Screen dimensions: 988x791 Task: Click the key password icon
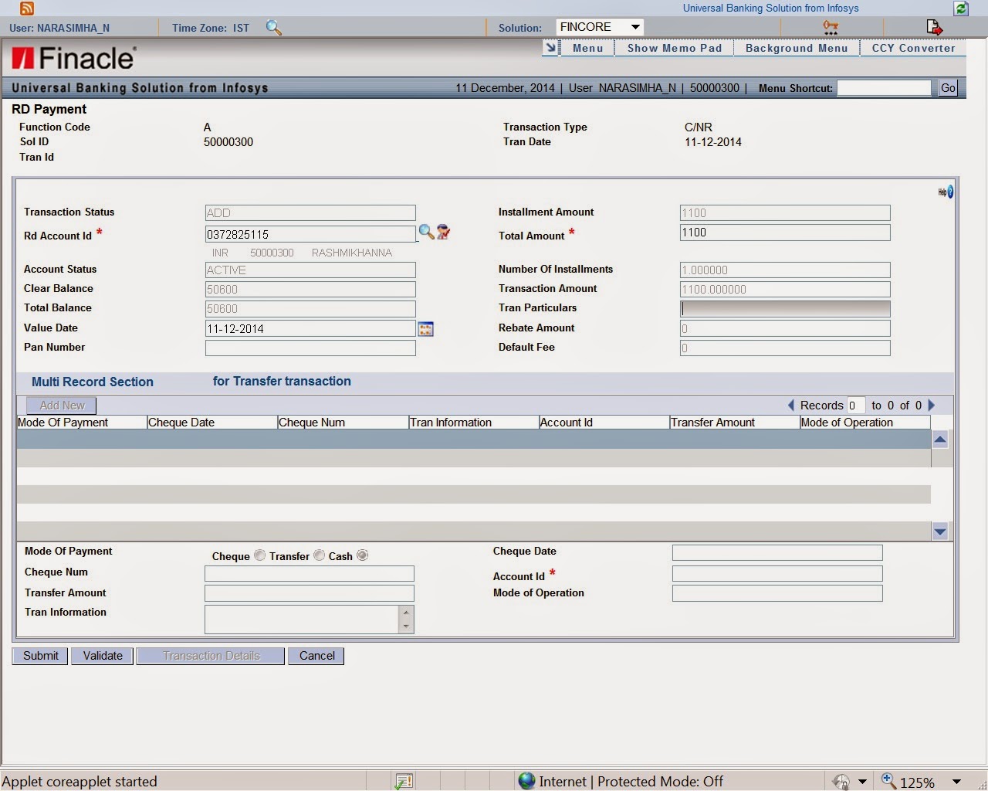(x=831, y=28)
